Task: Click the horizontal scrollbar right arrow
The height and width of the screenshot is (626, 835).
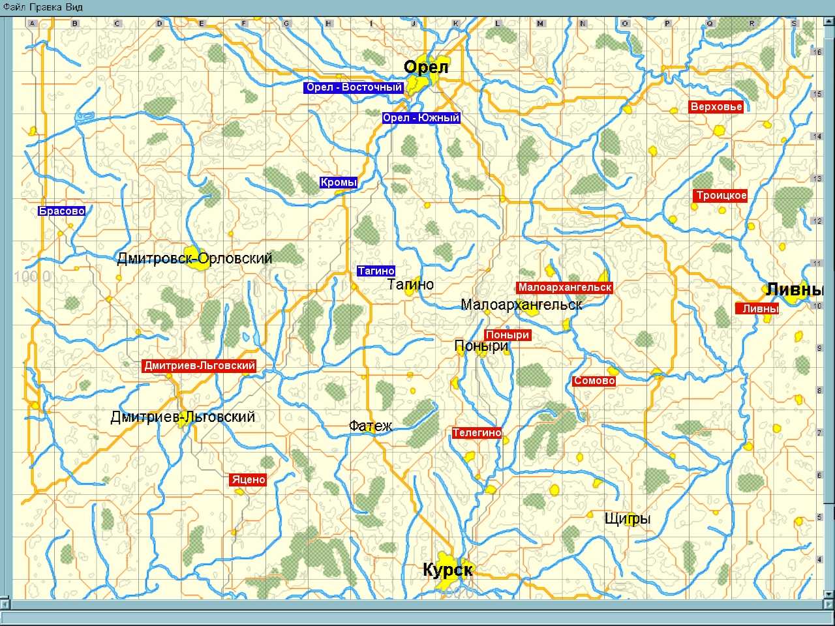Action: 828,604
